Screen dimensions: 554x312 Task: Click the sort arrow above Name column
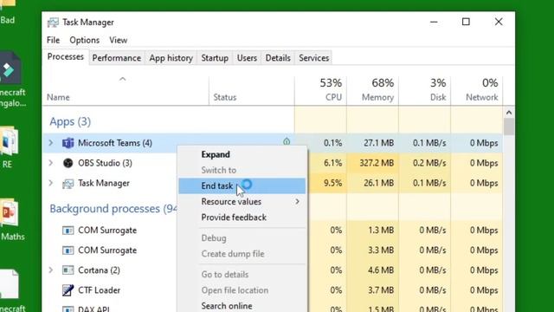123,79
